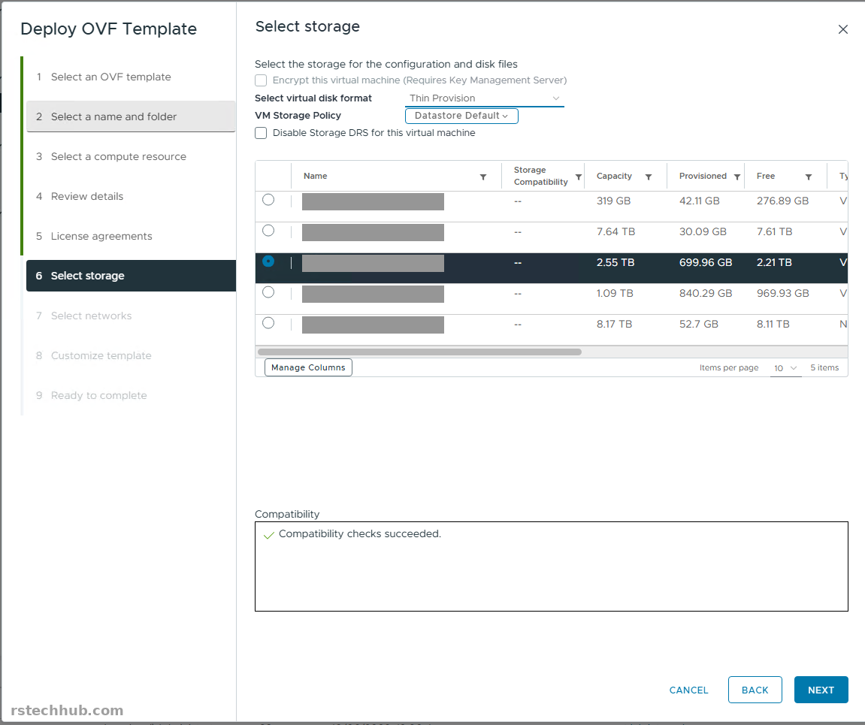Sort by Name column header
The image size is (865, 725).
coord(315,176)
